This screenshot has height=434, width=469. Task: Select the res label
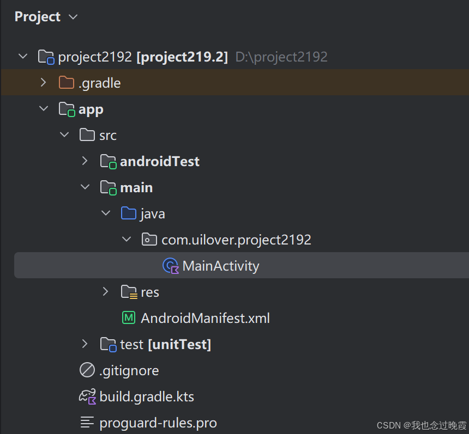pyautogui.click(x=150, y=292)
